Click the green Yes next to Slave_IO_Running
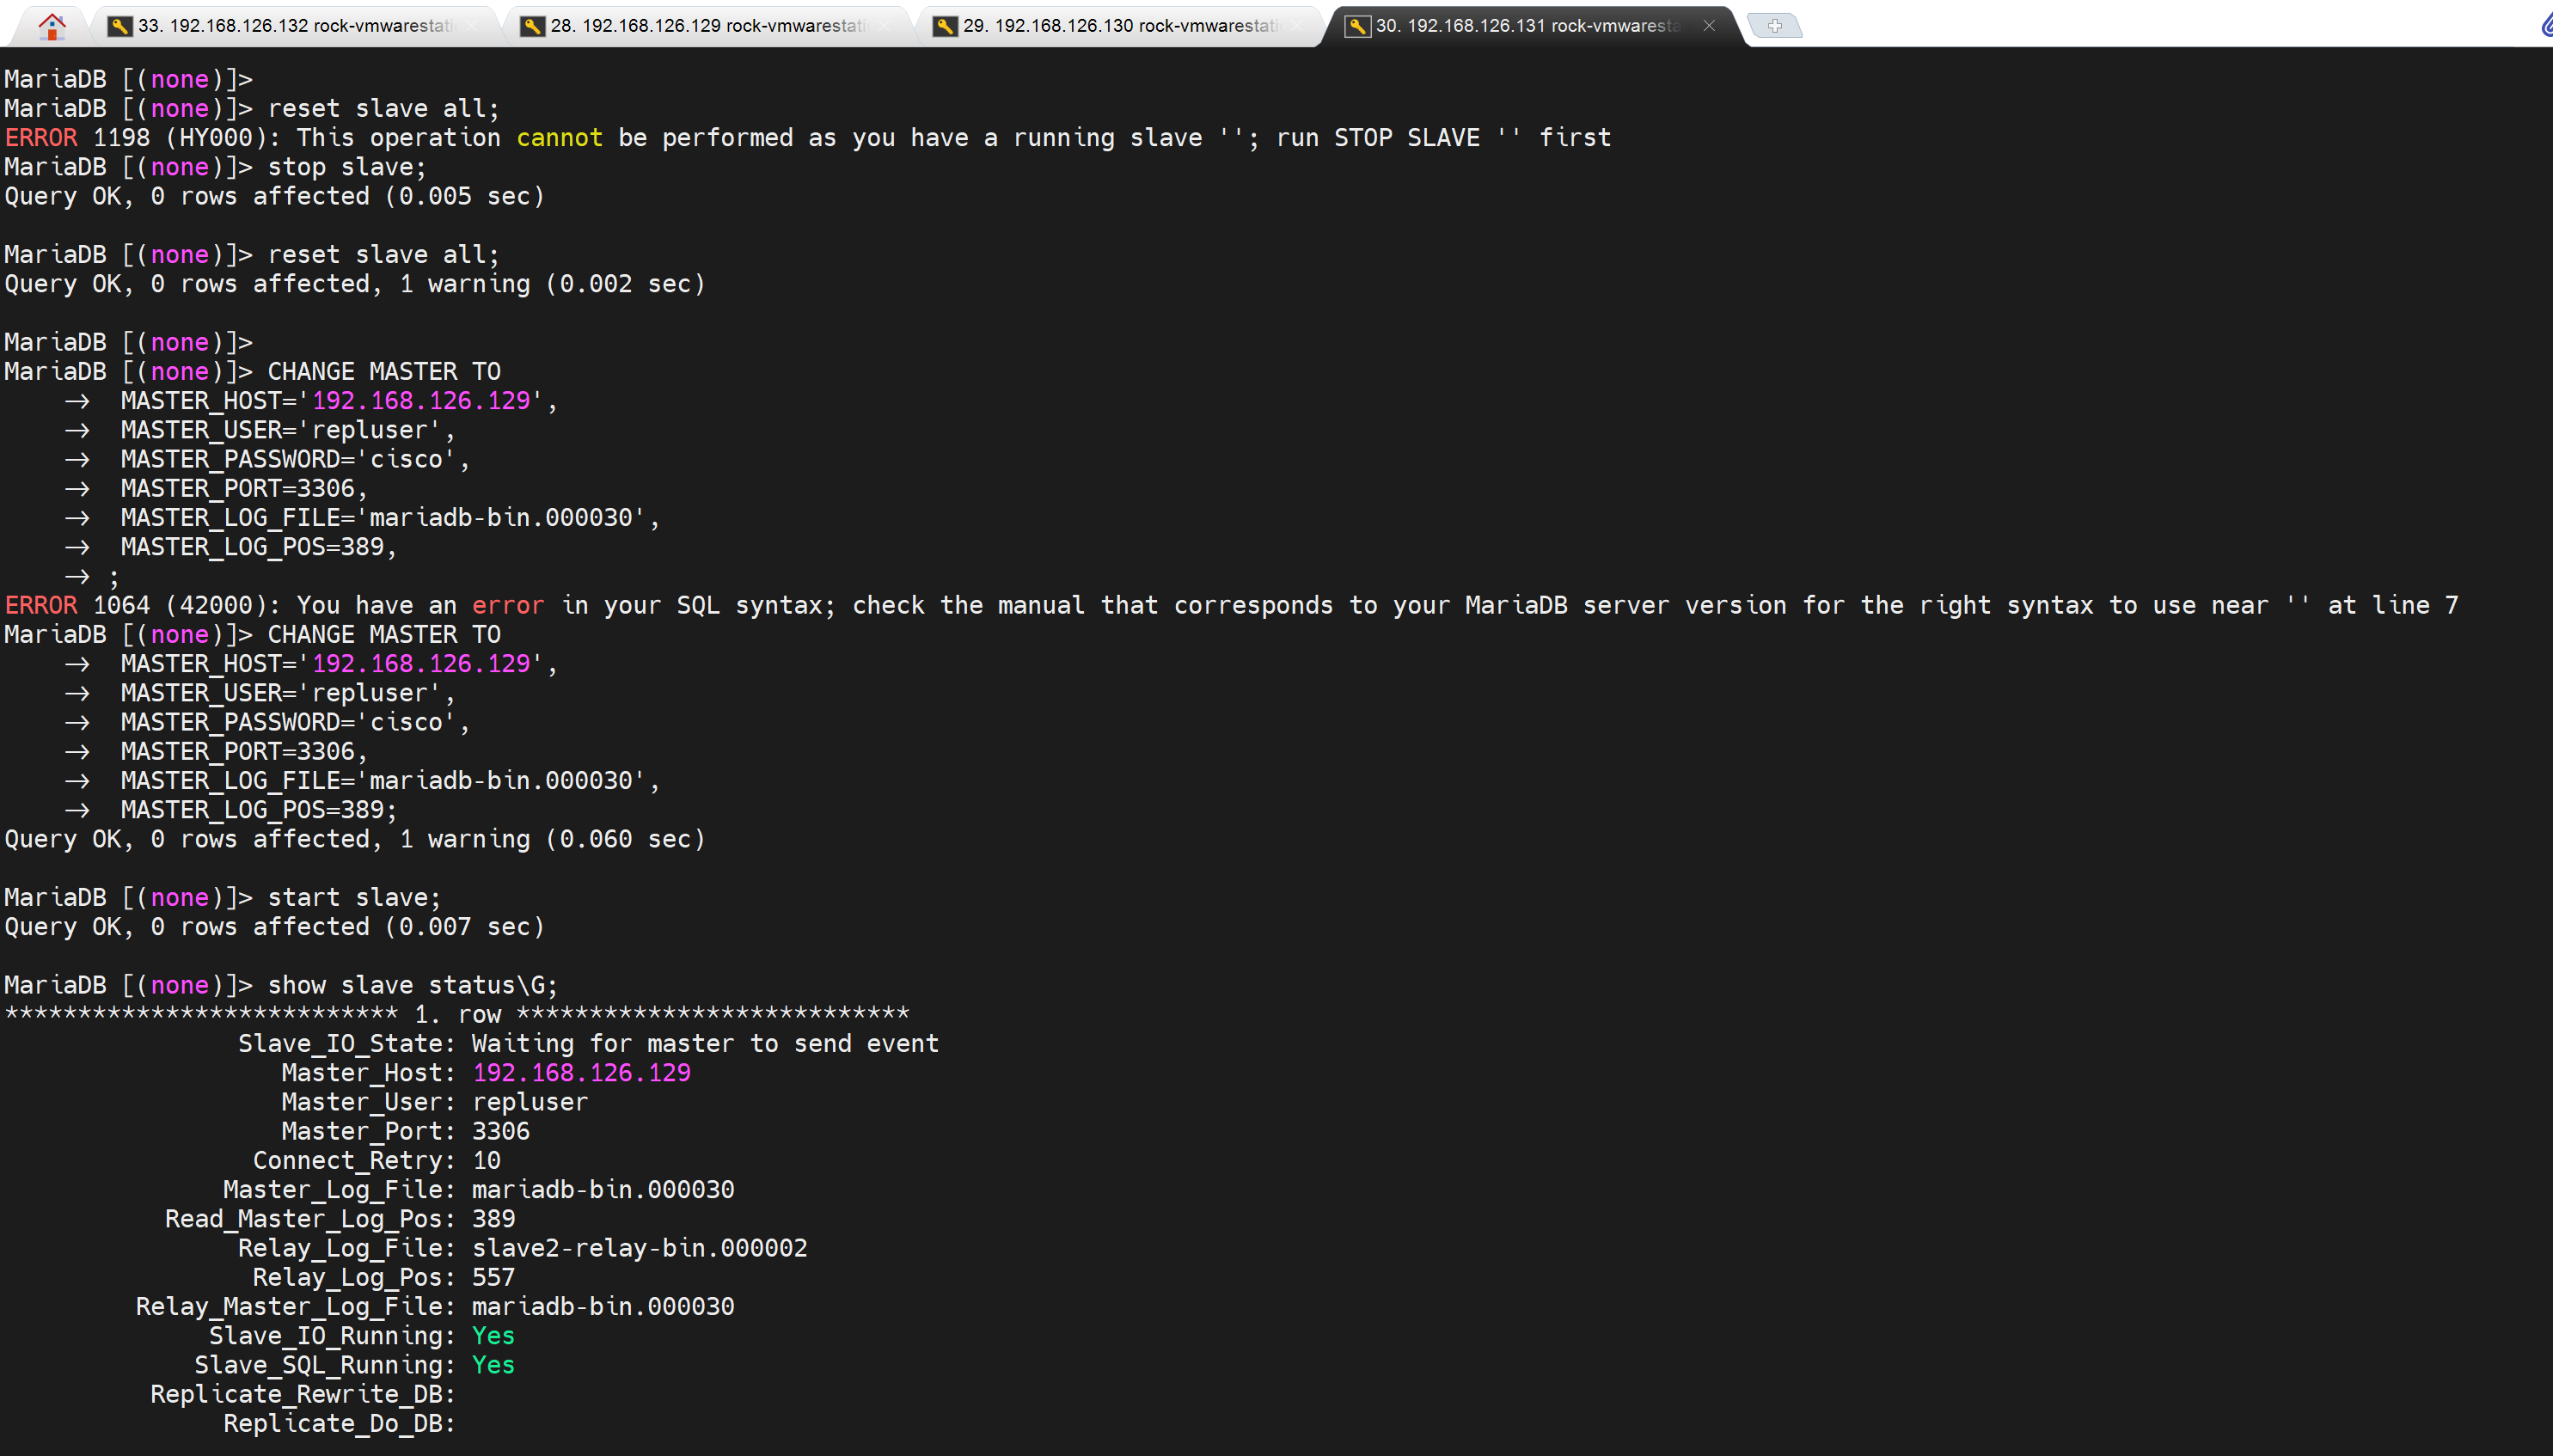 point(493,1336)
